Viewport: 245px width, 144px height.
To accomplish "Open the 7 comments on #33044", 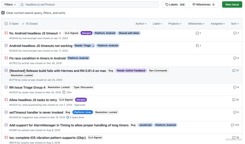I will pos(236,33).
